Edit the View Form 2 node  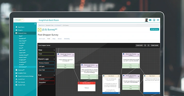tap(119, 76)
